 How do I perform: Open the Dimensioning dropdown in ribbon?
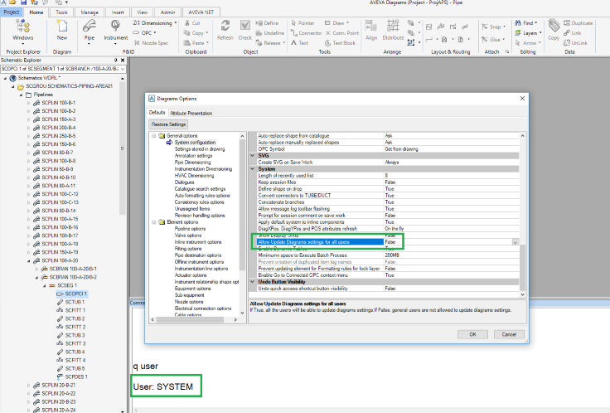156,23
